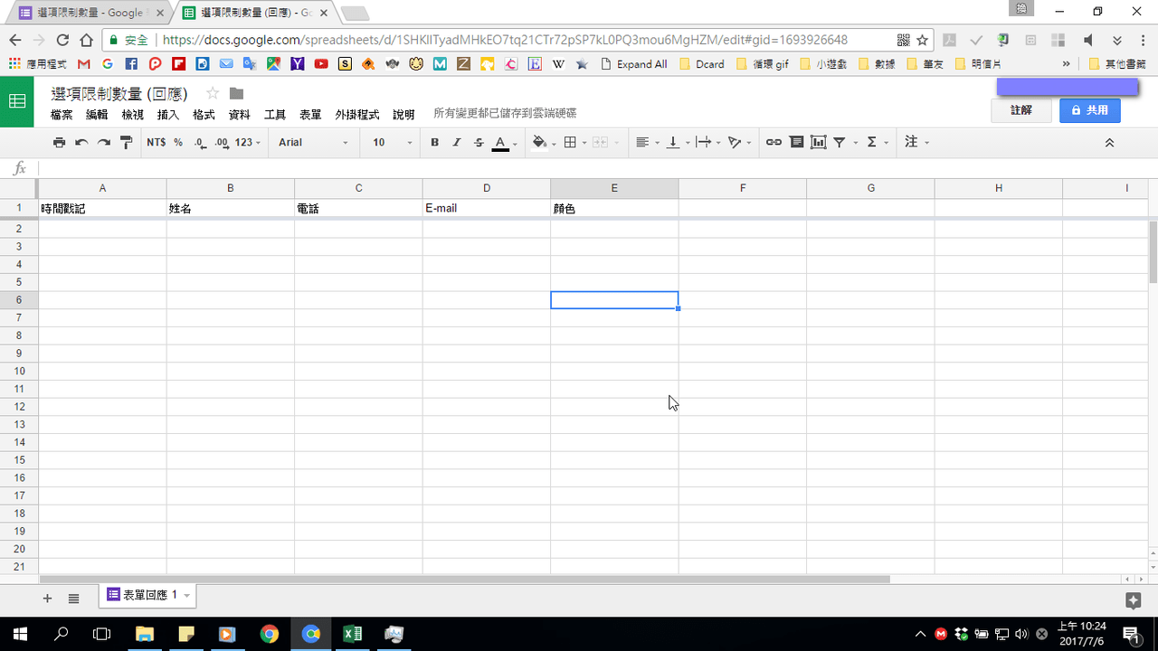The image size is (1158, 651).
Task: Toggle italic formatting
Action: pos(456,142)
